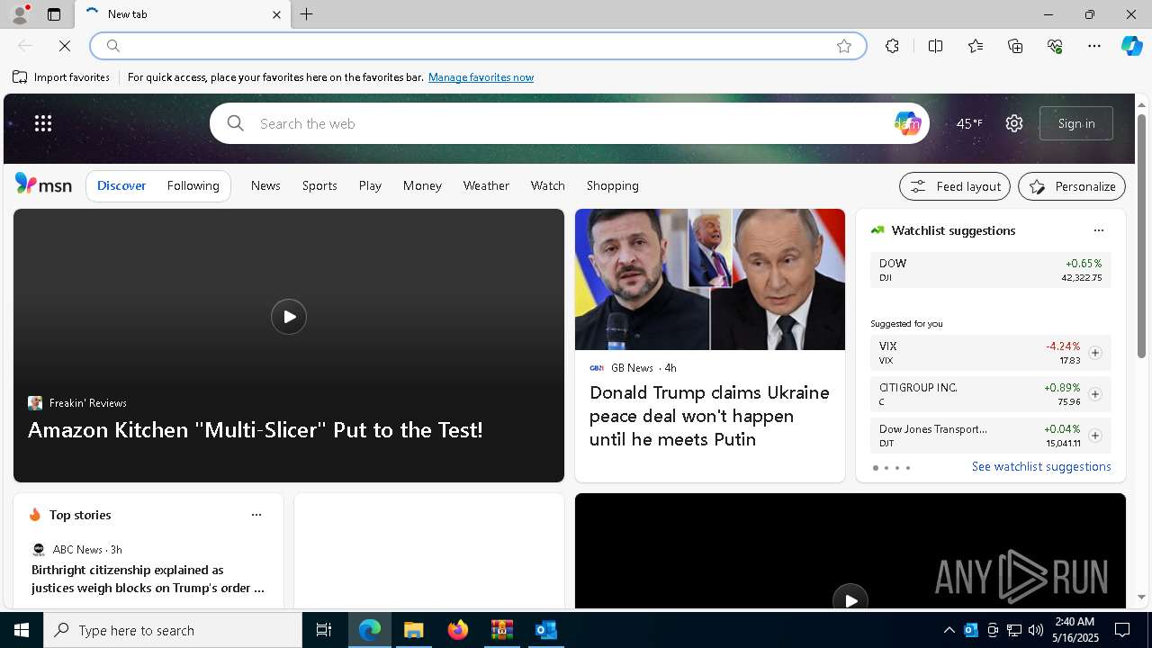
Task: Open the browser profile icon
Action: 19,14
